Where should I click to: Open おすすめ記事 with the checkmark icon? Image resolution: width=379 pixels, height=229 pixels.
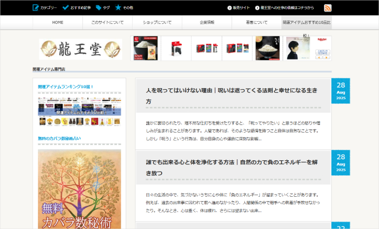[66, 8]
